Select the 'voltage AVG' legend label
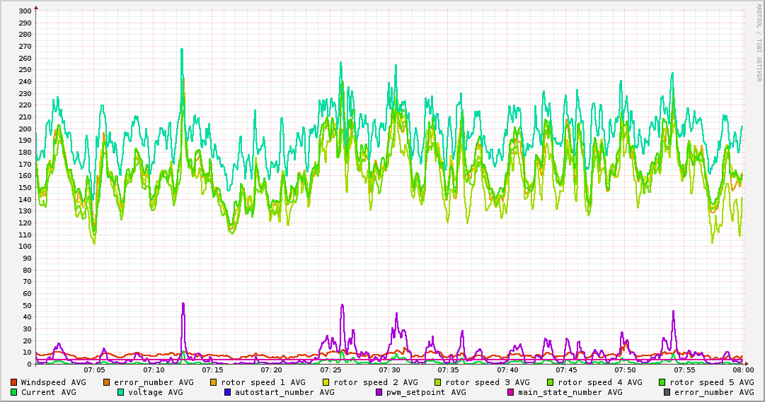The width and height of the screenshot is (765, 402). pyautogui.click(x=156, y=392)
